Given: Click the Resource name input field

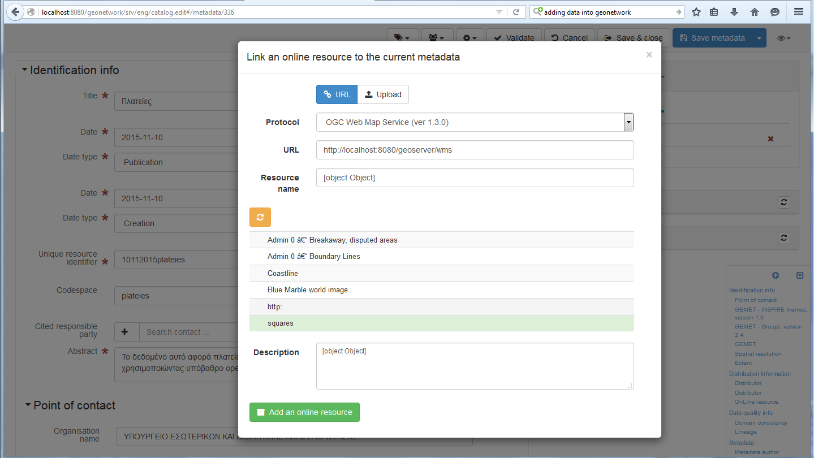Looking at the screenshot, I should pos(475,178).
